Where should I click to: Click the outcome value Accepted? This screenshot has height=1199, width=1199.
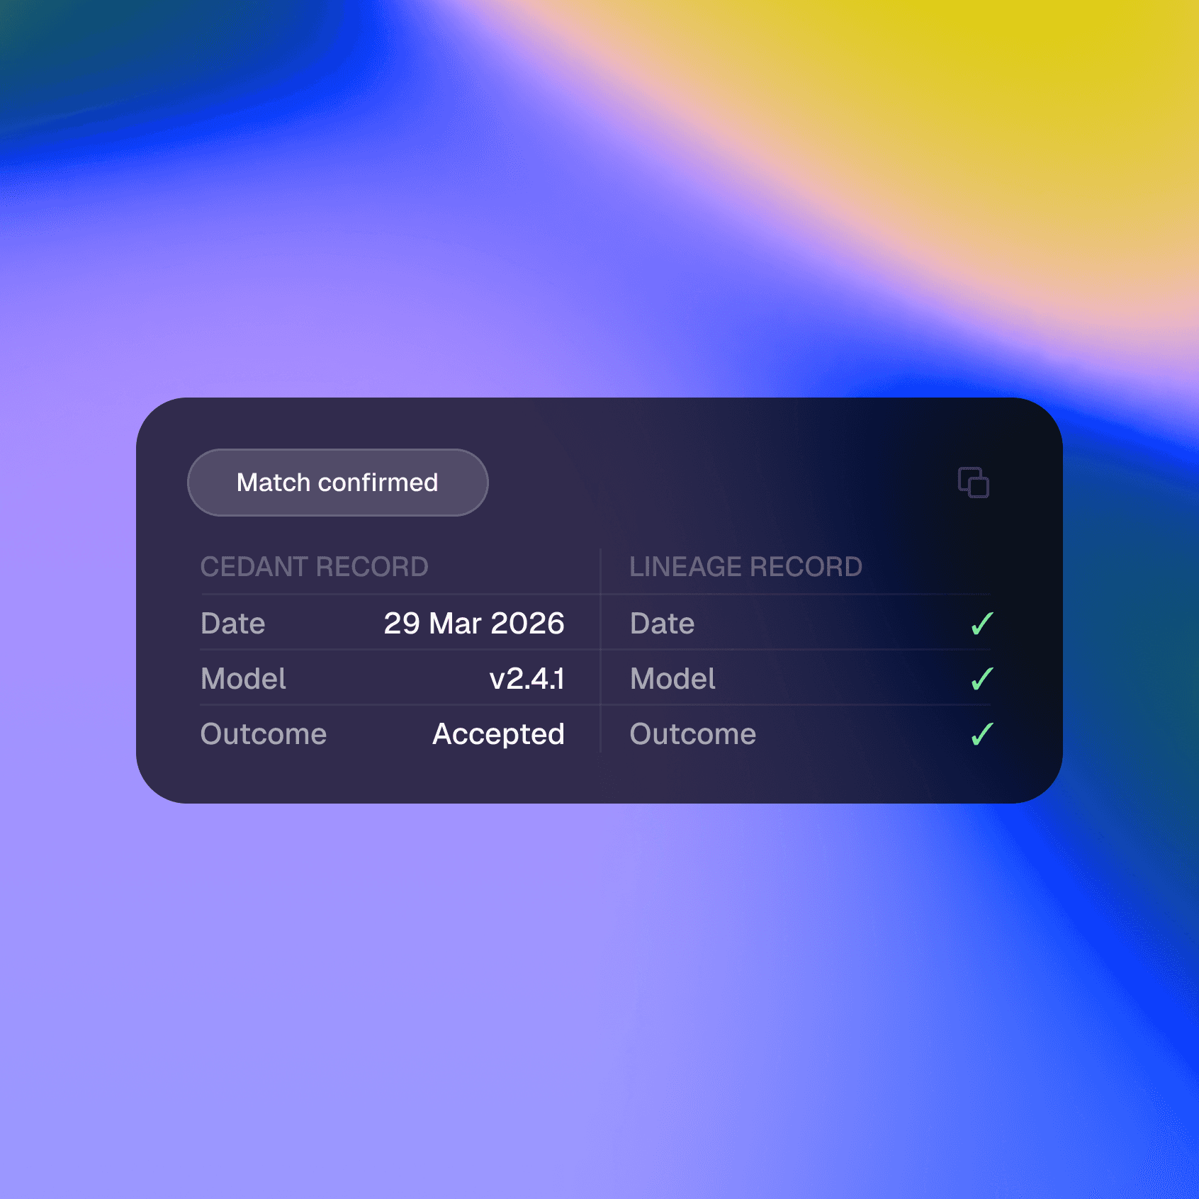[499, 735]
